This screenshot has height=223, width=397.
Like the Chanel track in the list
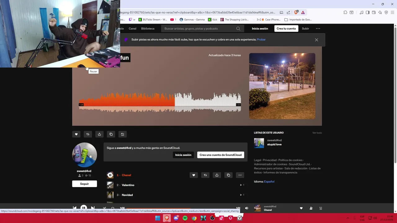[194, 175]
